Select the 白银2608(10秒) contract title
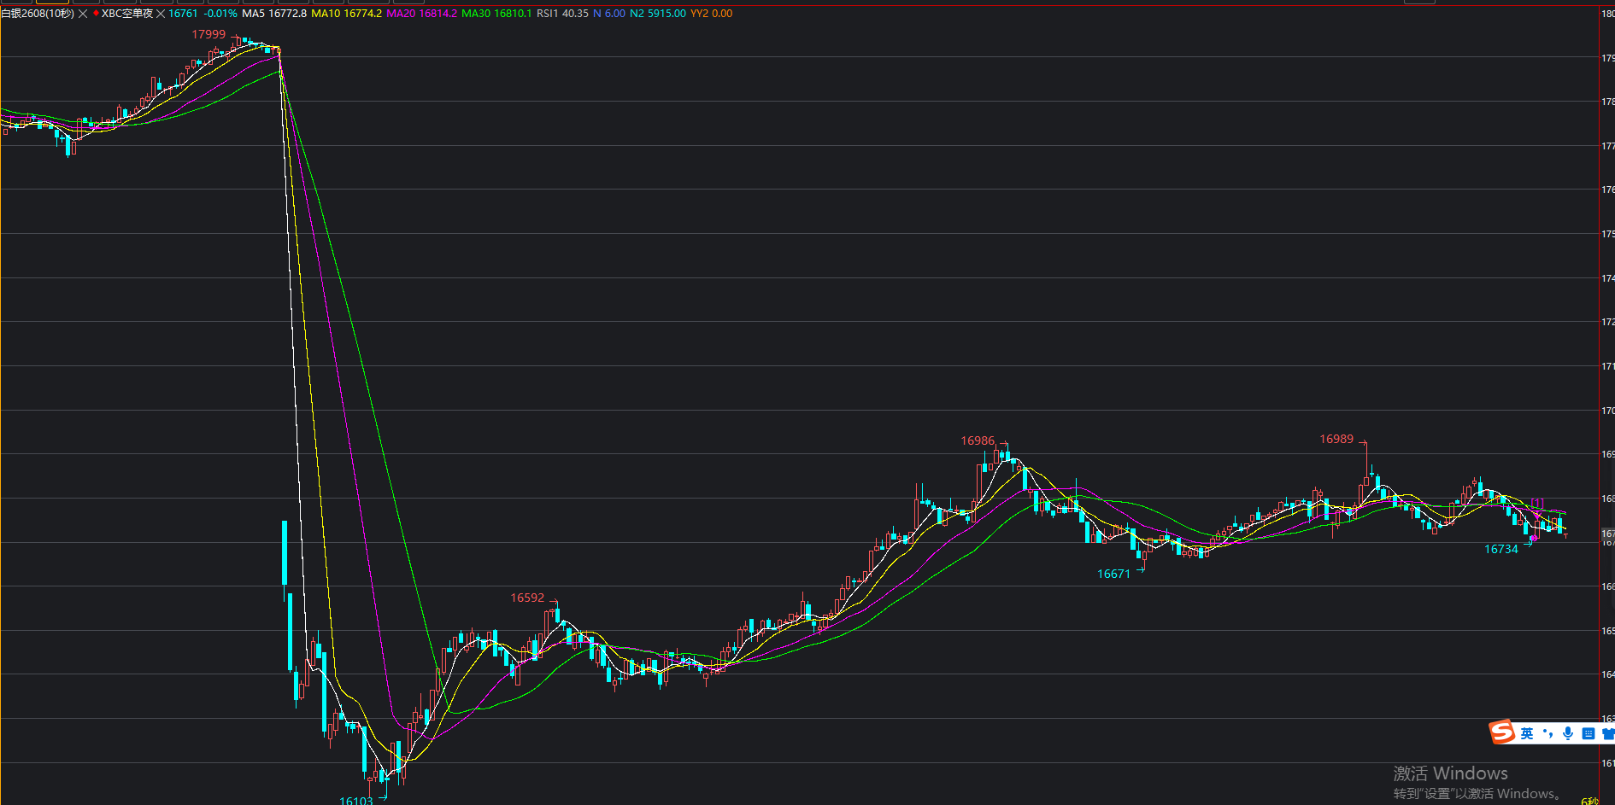 click(38, 14)
